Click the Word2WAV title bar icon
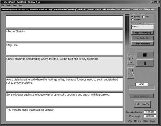 click(2, 2)
